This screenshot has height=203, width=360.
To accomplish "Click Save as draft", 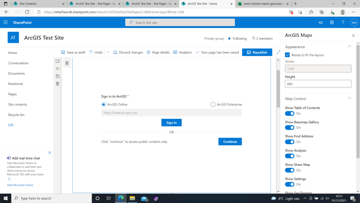I will 73,52.
